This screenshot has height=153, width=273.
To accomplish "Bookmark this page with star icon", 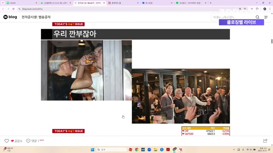I will [x=245, y=9].
